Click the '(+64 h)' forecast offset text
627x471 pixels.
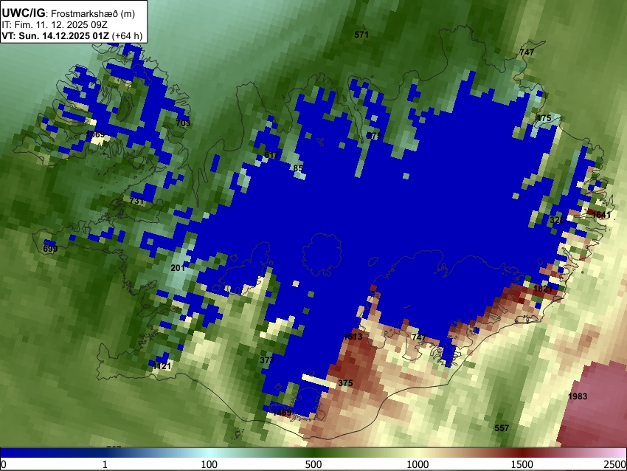127,35
